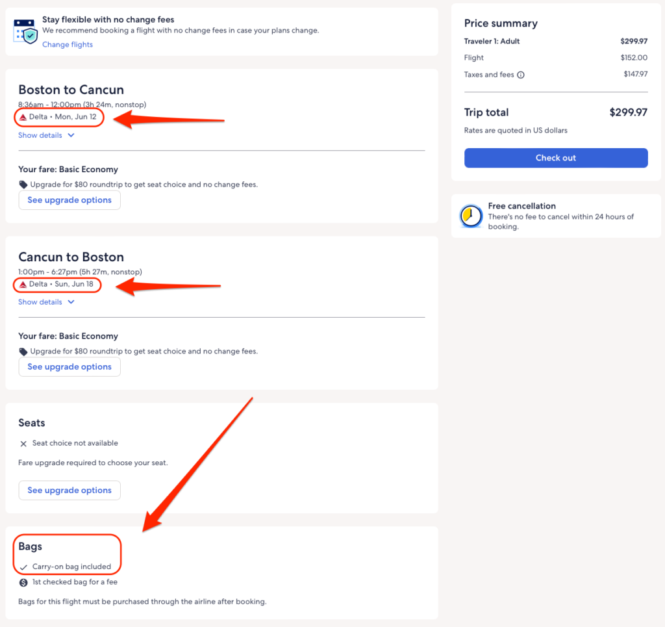Click the chevron next to first Show details
The height and width of the screenshot is (627, 665).
tap(71, 135)
